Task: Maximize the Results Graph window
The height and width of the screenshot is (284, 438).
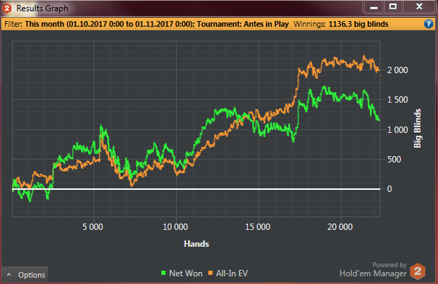Action: pyautogui.click(x=393, y=7)
